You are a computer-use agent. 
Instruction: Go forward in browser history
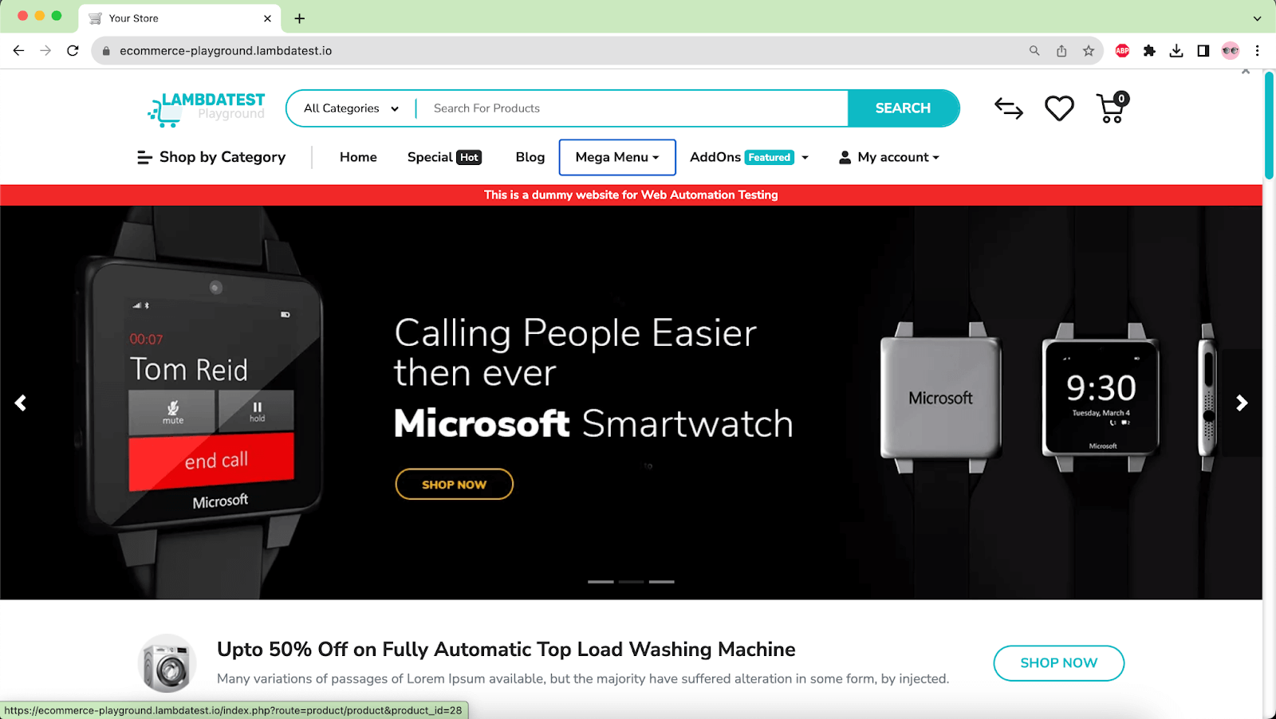point(45,50)
